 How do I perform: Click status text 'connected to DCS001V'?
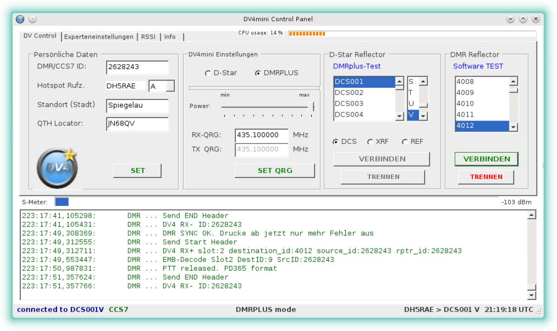[x=60, y=310]
